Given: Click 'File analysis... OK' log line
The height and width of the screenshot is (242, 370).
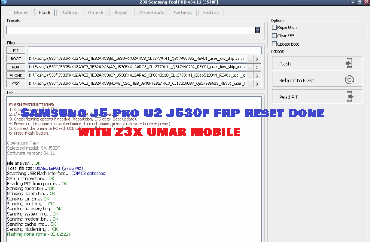Looking at the screenshot, I should pyautogui.click(x=23, y=163).
